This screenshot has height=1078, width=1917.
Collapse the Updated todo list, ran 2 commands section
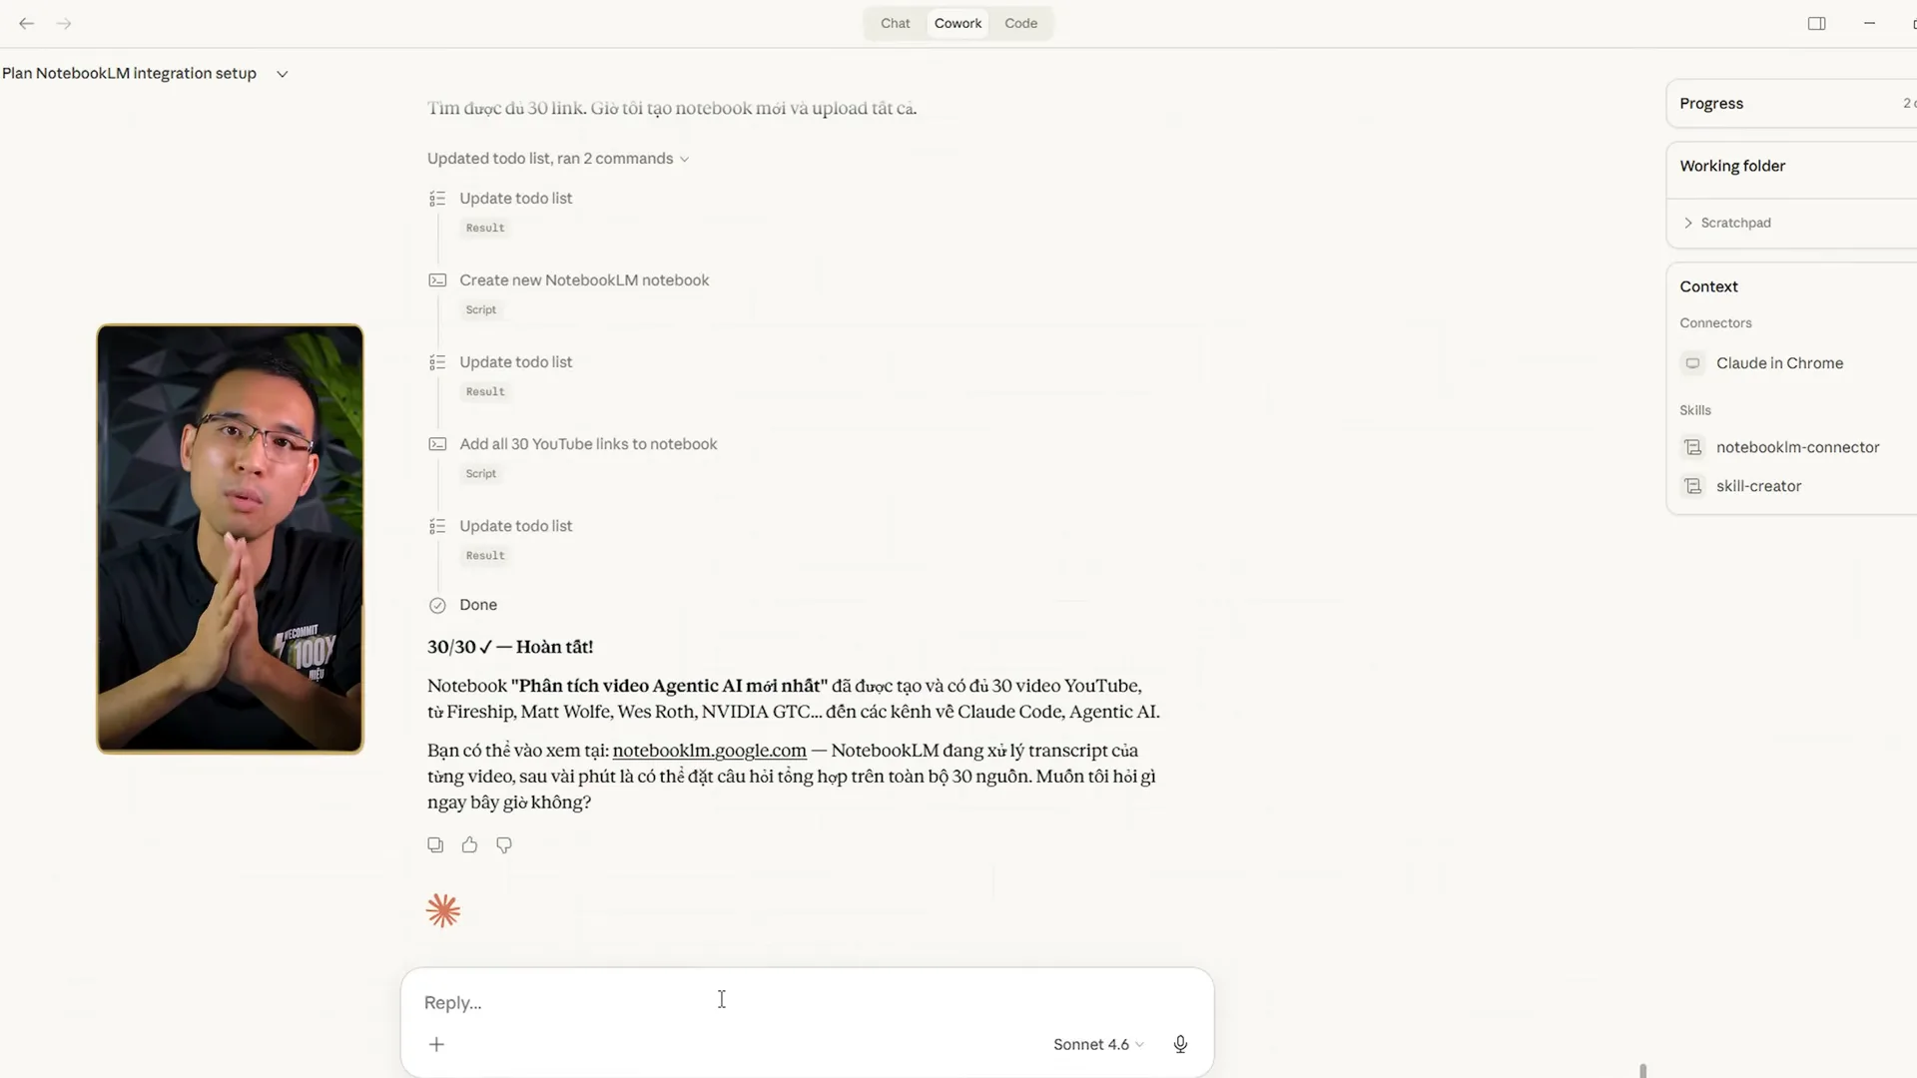tap(558, 159)
